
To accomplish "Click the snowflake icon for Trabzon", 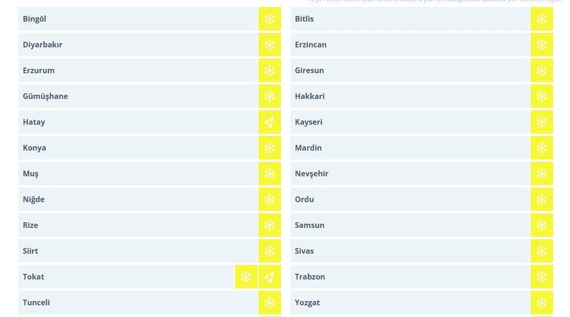I will tap(541, 277).
